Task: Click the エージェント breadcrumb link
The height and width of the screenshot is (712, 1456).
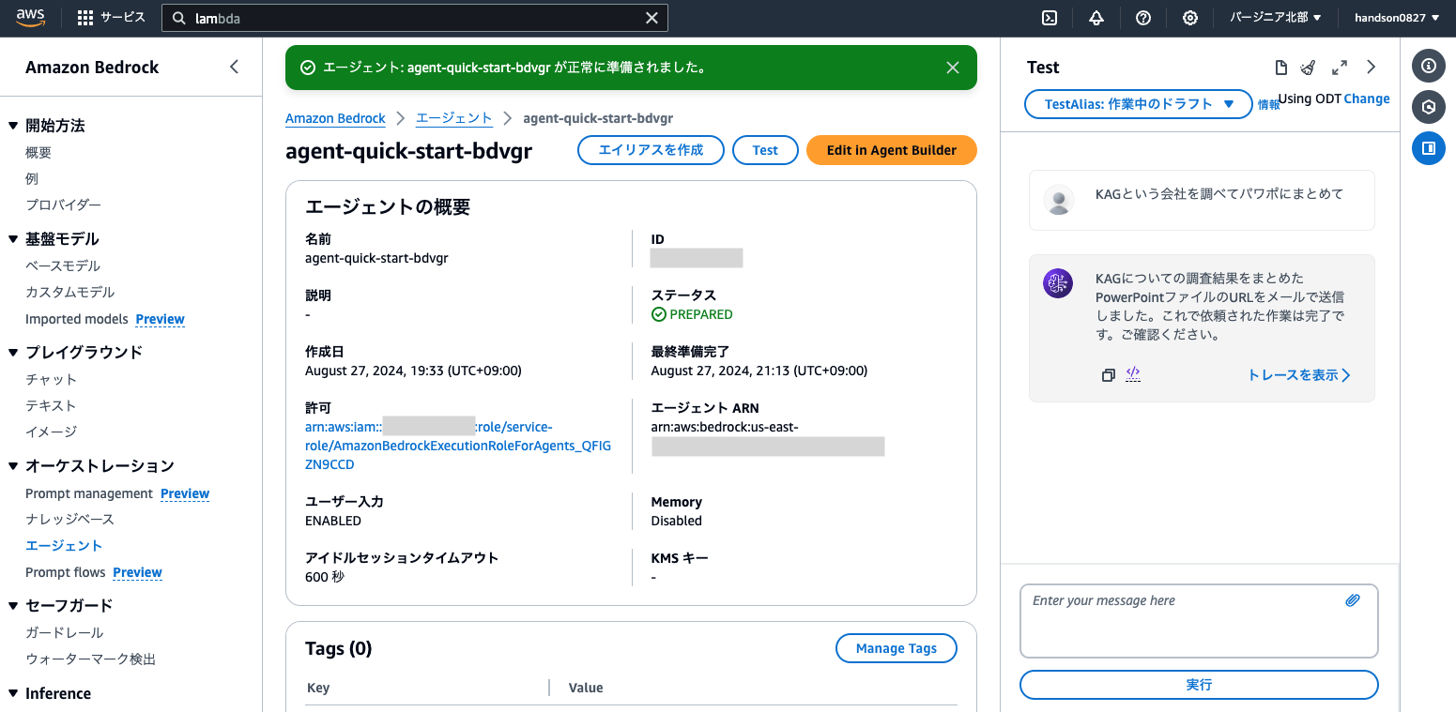Action: coord(454,118)
